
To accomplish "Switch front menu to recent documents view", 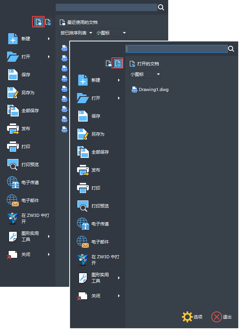I will (x=109, y=63).
